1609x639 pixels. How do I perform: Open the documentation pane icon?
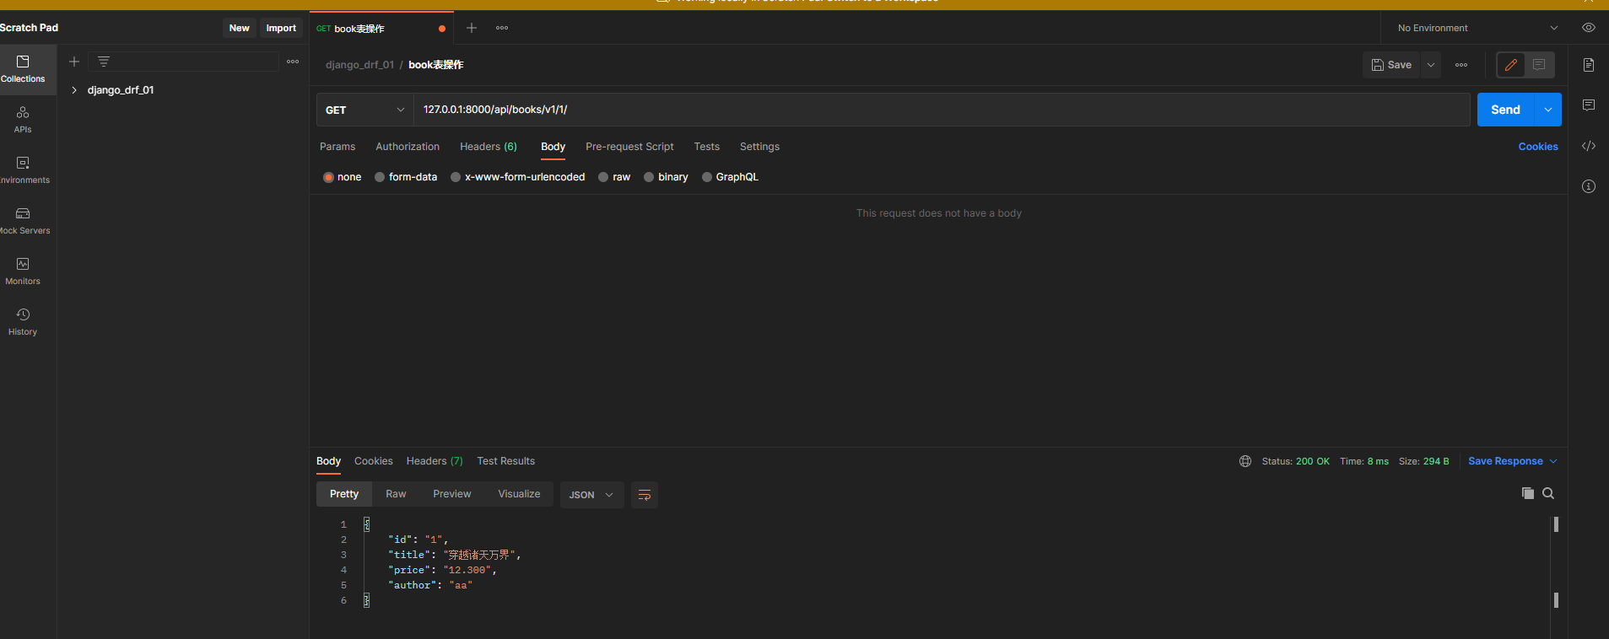(1589, 65)
